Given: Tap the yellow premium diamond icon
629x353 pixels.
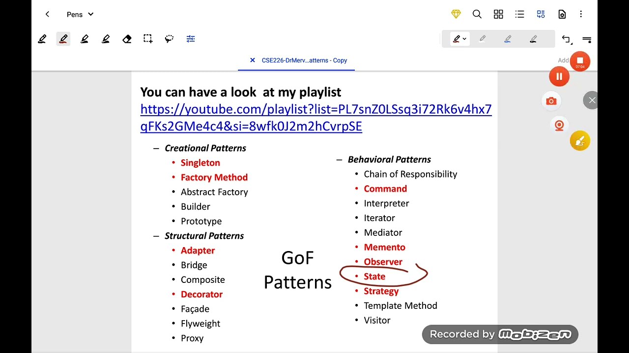Looking at the screenshot, I should pos(456,14).
